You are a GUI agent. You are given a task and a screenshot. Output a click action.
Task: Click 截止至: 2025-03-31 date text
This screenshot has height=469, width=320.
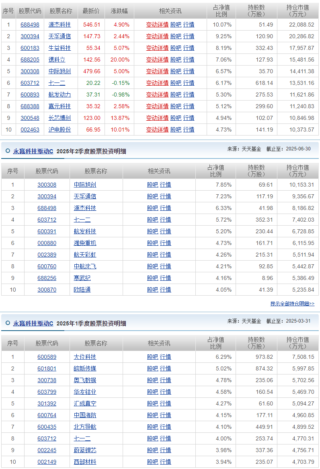click(289, 321)
